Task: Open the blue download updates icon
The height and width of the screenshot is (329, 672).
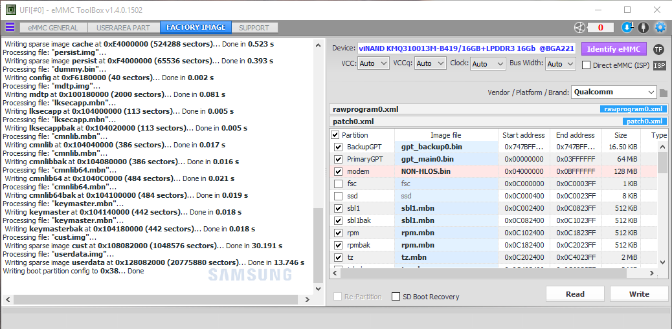Action: click(627, 27)
